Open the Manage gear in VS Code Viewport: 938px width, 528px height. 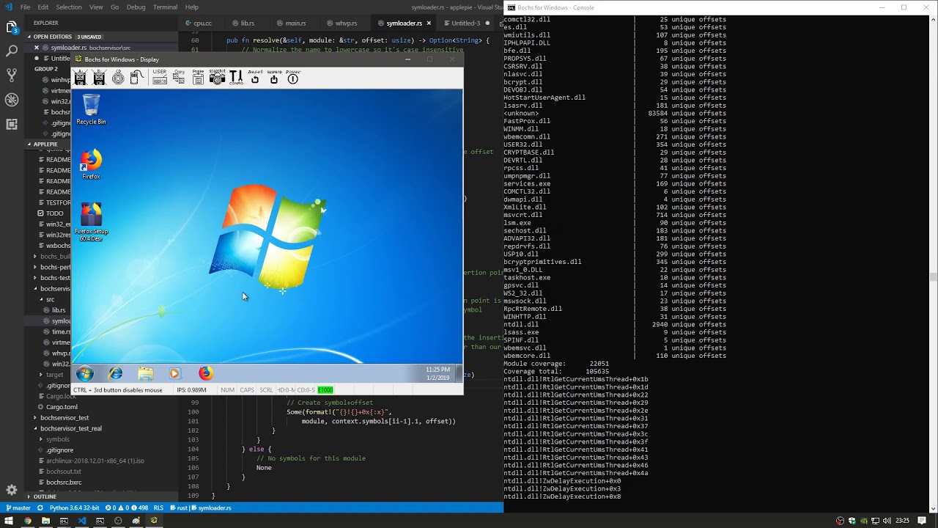click(12, 490)
